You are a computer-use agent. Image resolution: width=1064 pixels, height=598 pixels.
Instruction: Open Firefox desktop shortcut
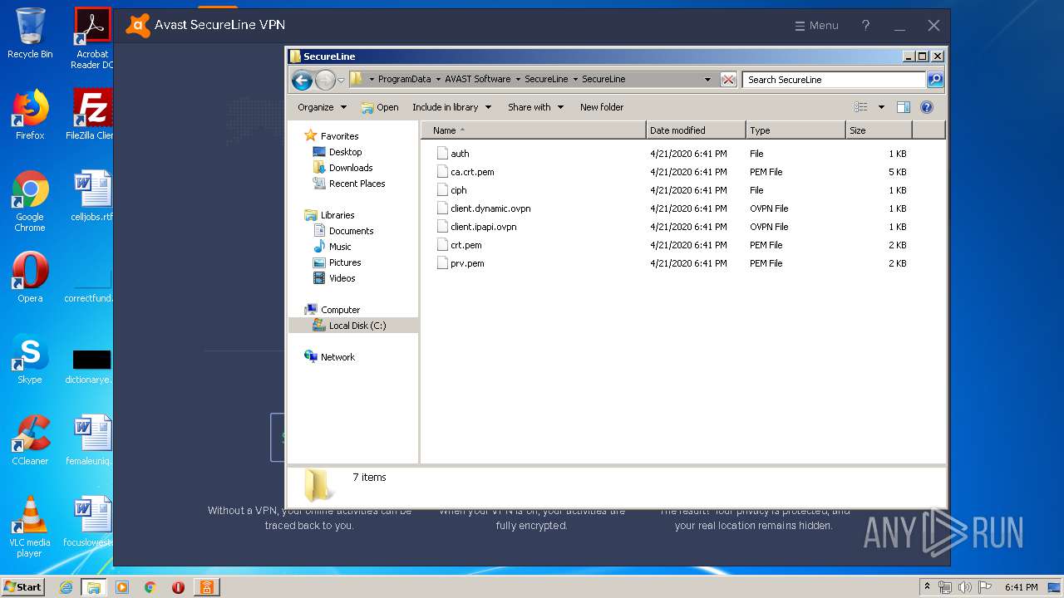(30, 115)
